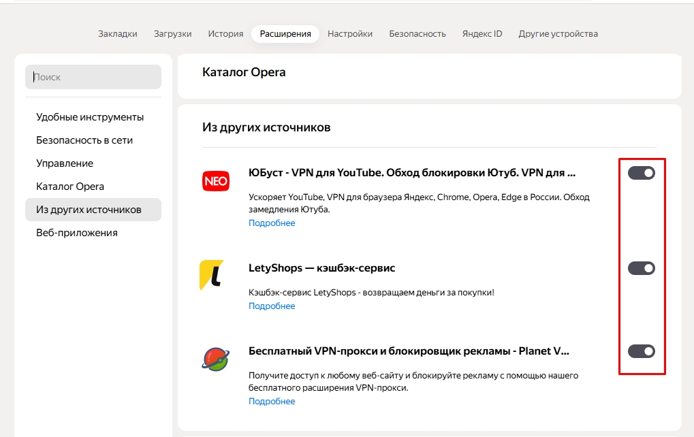Viewport: 694px width, 437px height.
Task: Click the Ускоряет YouTube description text
Action: (x=419, y=203)
